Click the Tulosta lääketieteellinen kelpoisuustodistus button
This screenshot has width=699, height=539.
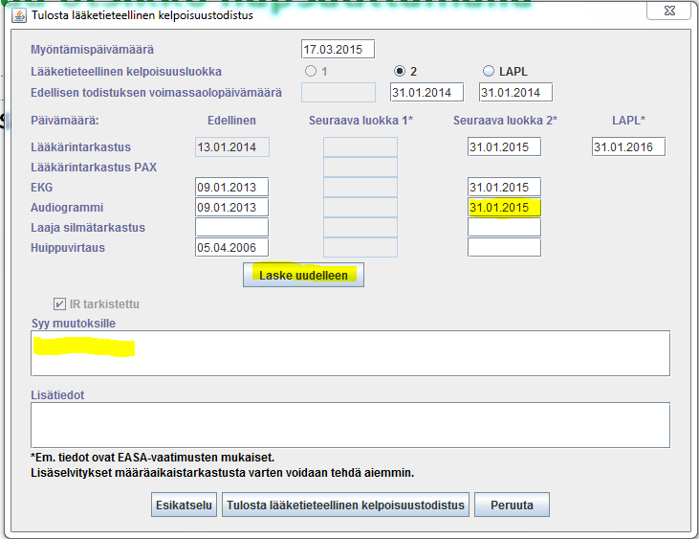(345, 505)
